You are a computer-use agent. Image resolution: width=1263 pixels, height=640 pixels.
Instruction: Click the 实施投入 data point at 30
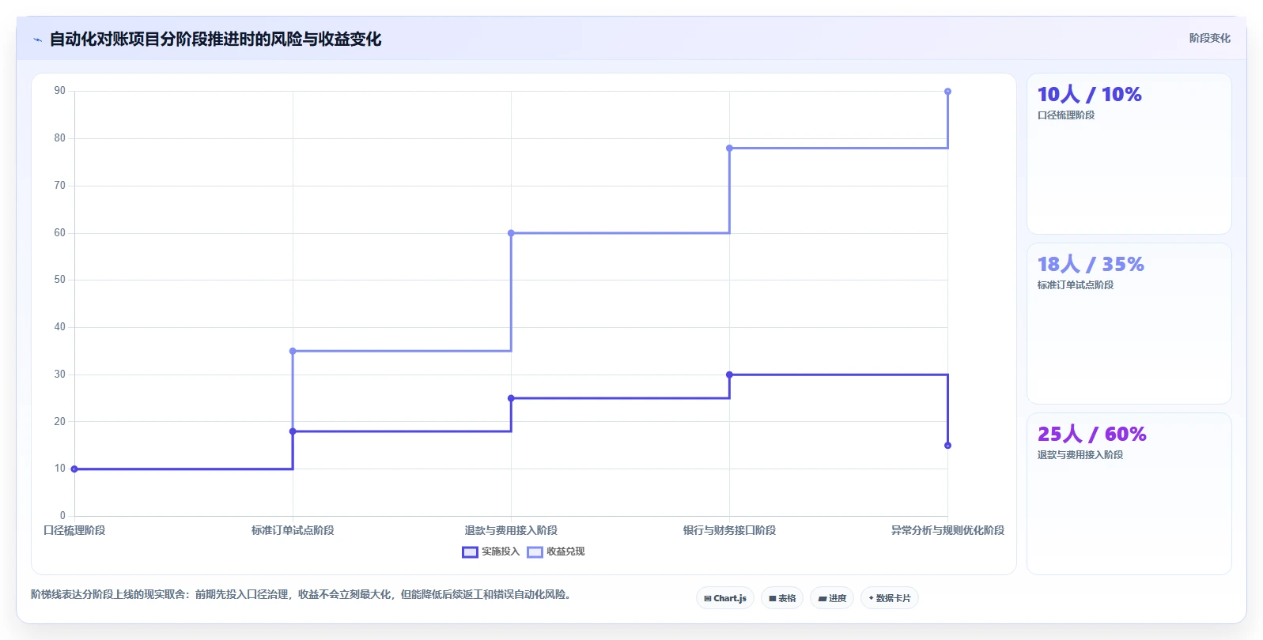point(729,375)
